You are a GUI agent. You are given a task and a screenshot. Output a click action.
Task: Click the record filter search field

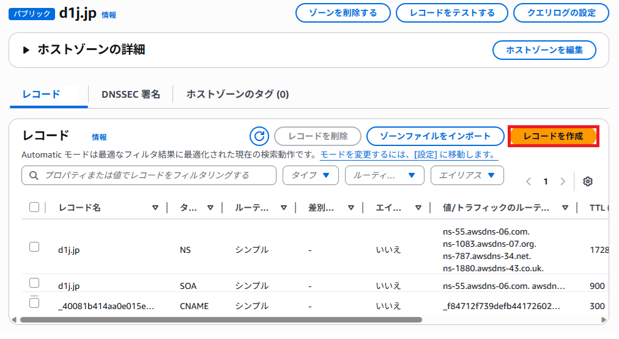click(x=149, y=175)
